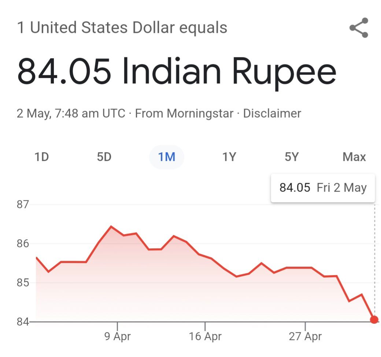Click the 27 Apr axis label
This screenshot has width=381, height=357.
pos(305,336)
